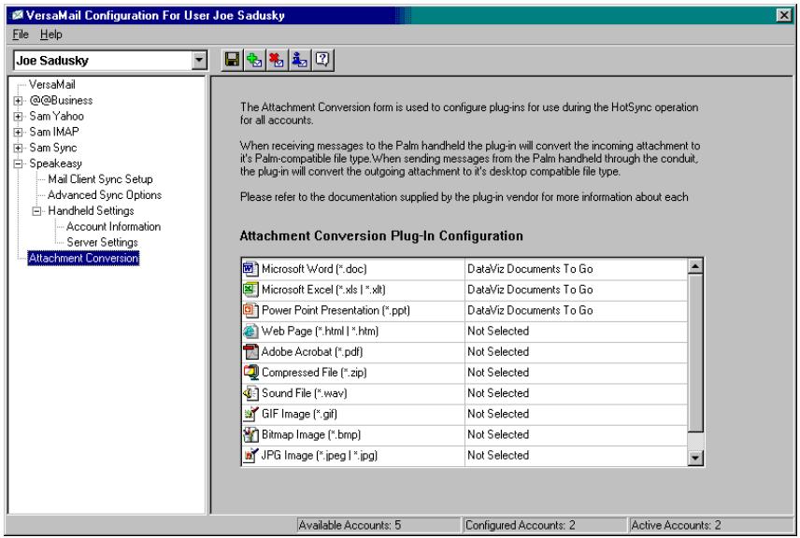Viewport: 800px width, 538px height.
Task: Collapse the Speakeasy account node
Action: coord(18,163)
